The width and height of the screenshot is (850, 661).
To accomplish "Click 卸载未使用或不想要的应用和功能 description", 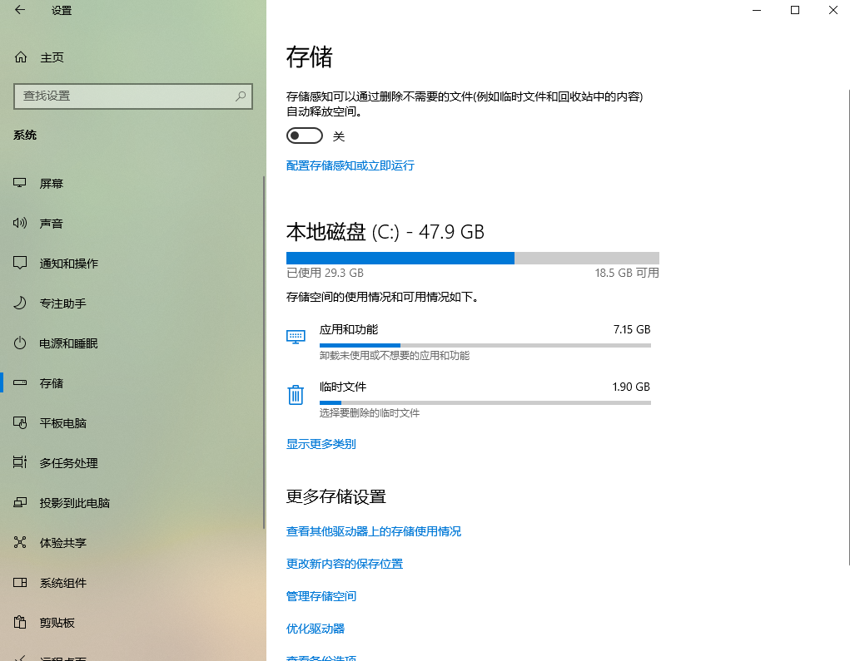I will (395, 356).
